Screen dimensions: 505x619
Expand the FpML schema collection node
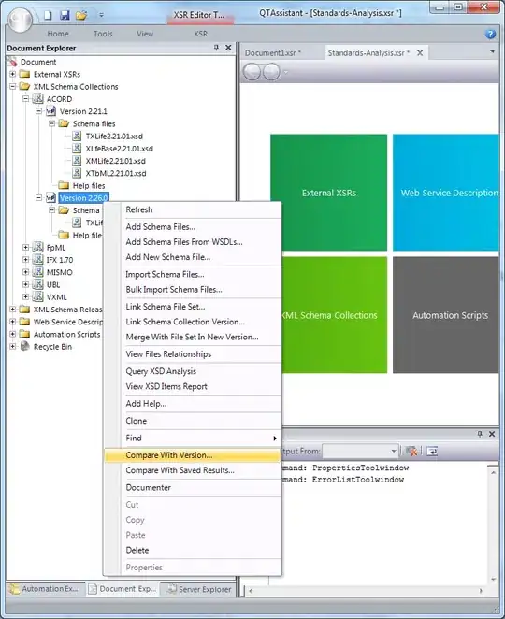click(25, 248)
